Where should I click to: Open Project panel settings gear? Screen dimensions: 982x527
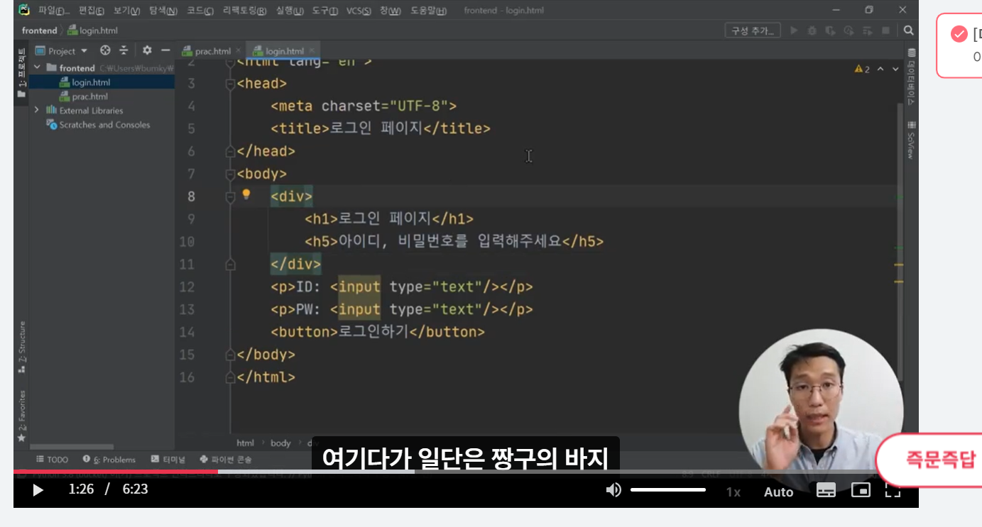click(x=147, y=50)
